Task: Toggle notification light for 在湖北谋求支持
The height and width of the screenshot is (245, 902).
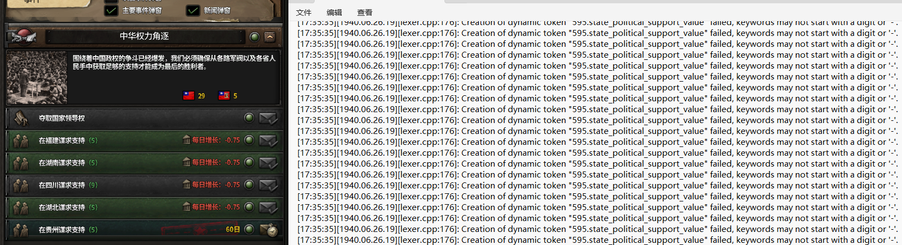Action: (x=249, y=207)
